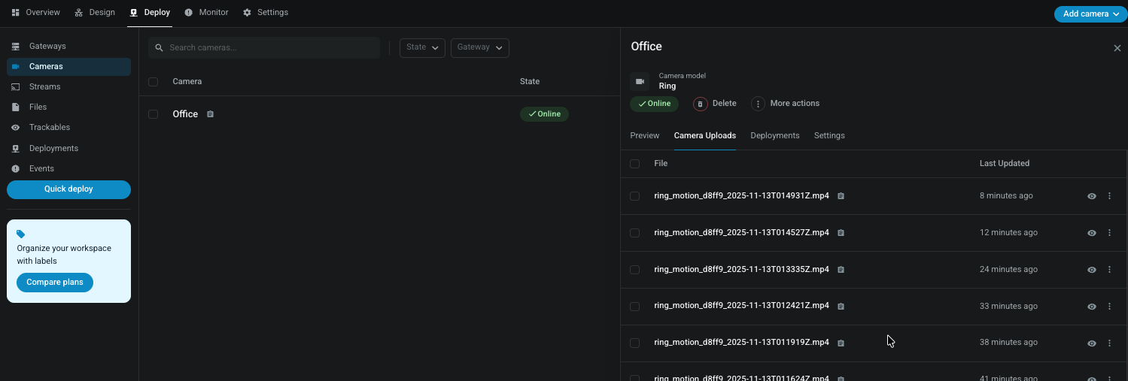1128x381 pixels.
Task: Click the eye icon for file 011919Z.mp4
Action: (1092, 343)
